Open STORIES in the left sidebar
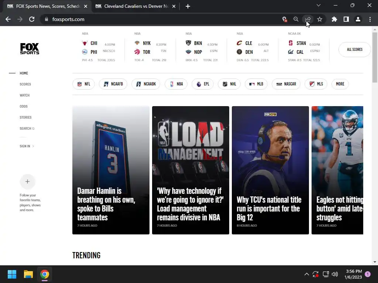 click(25, 118)
